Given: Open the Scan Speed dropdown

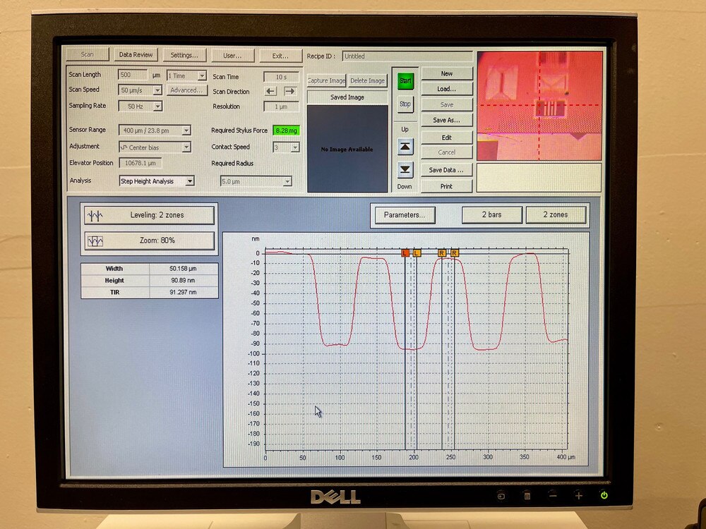Looking at the screenshot, I should [157, 90].
